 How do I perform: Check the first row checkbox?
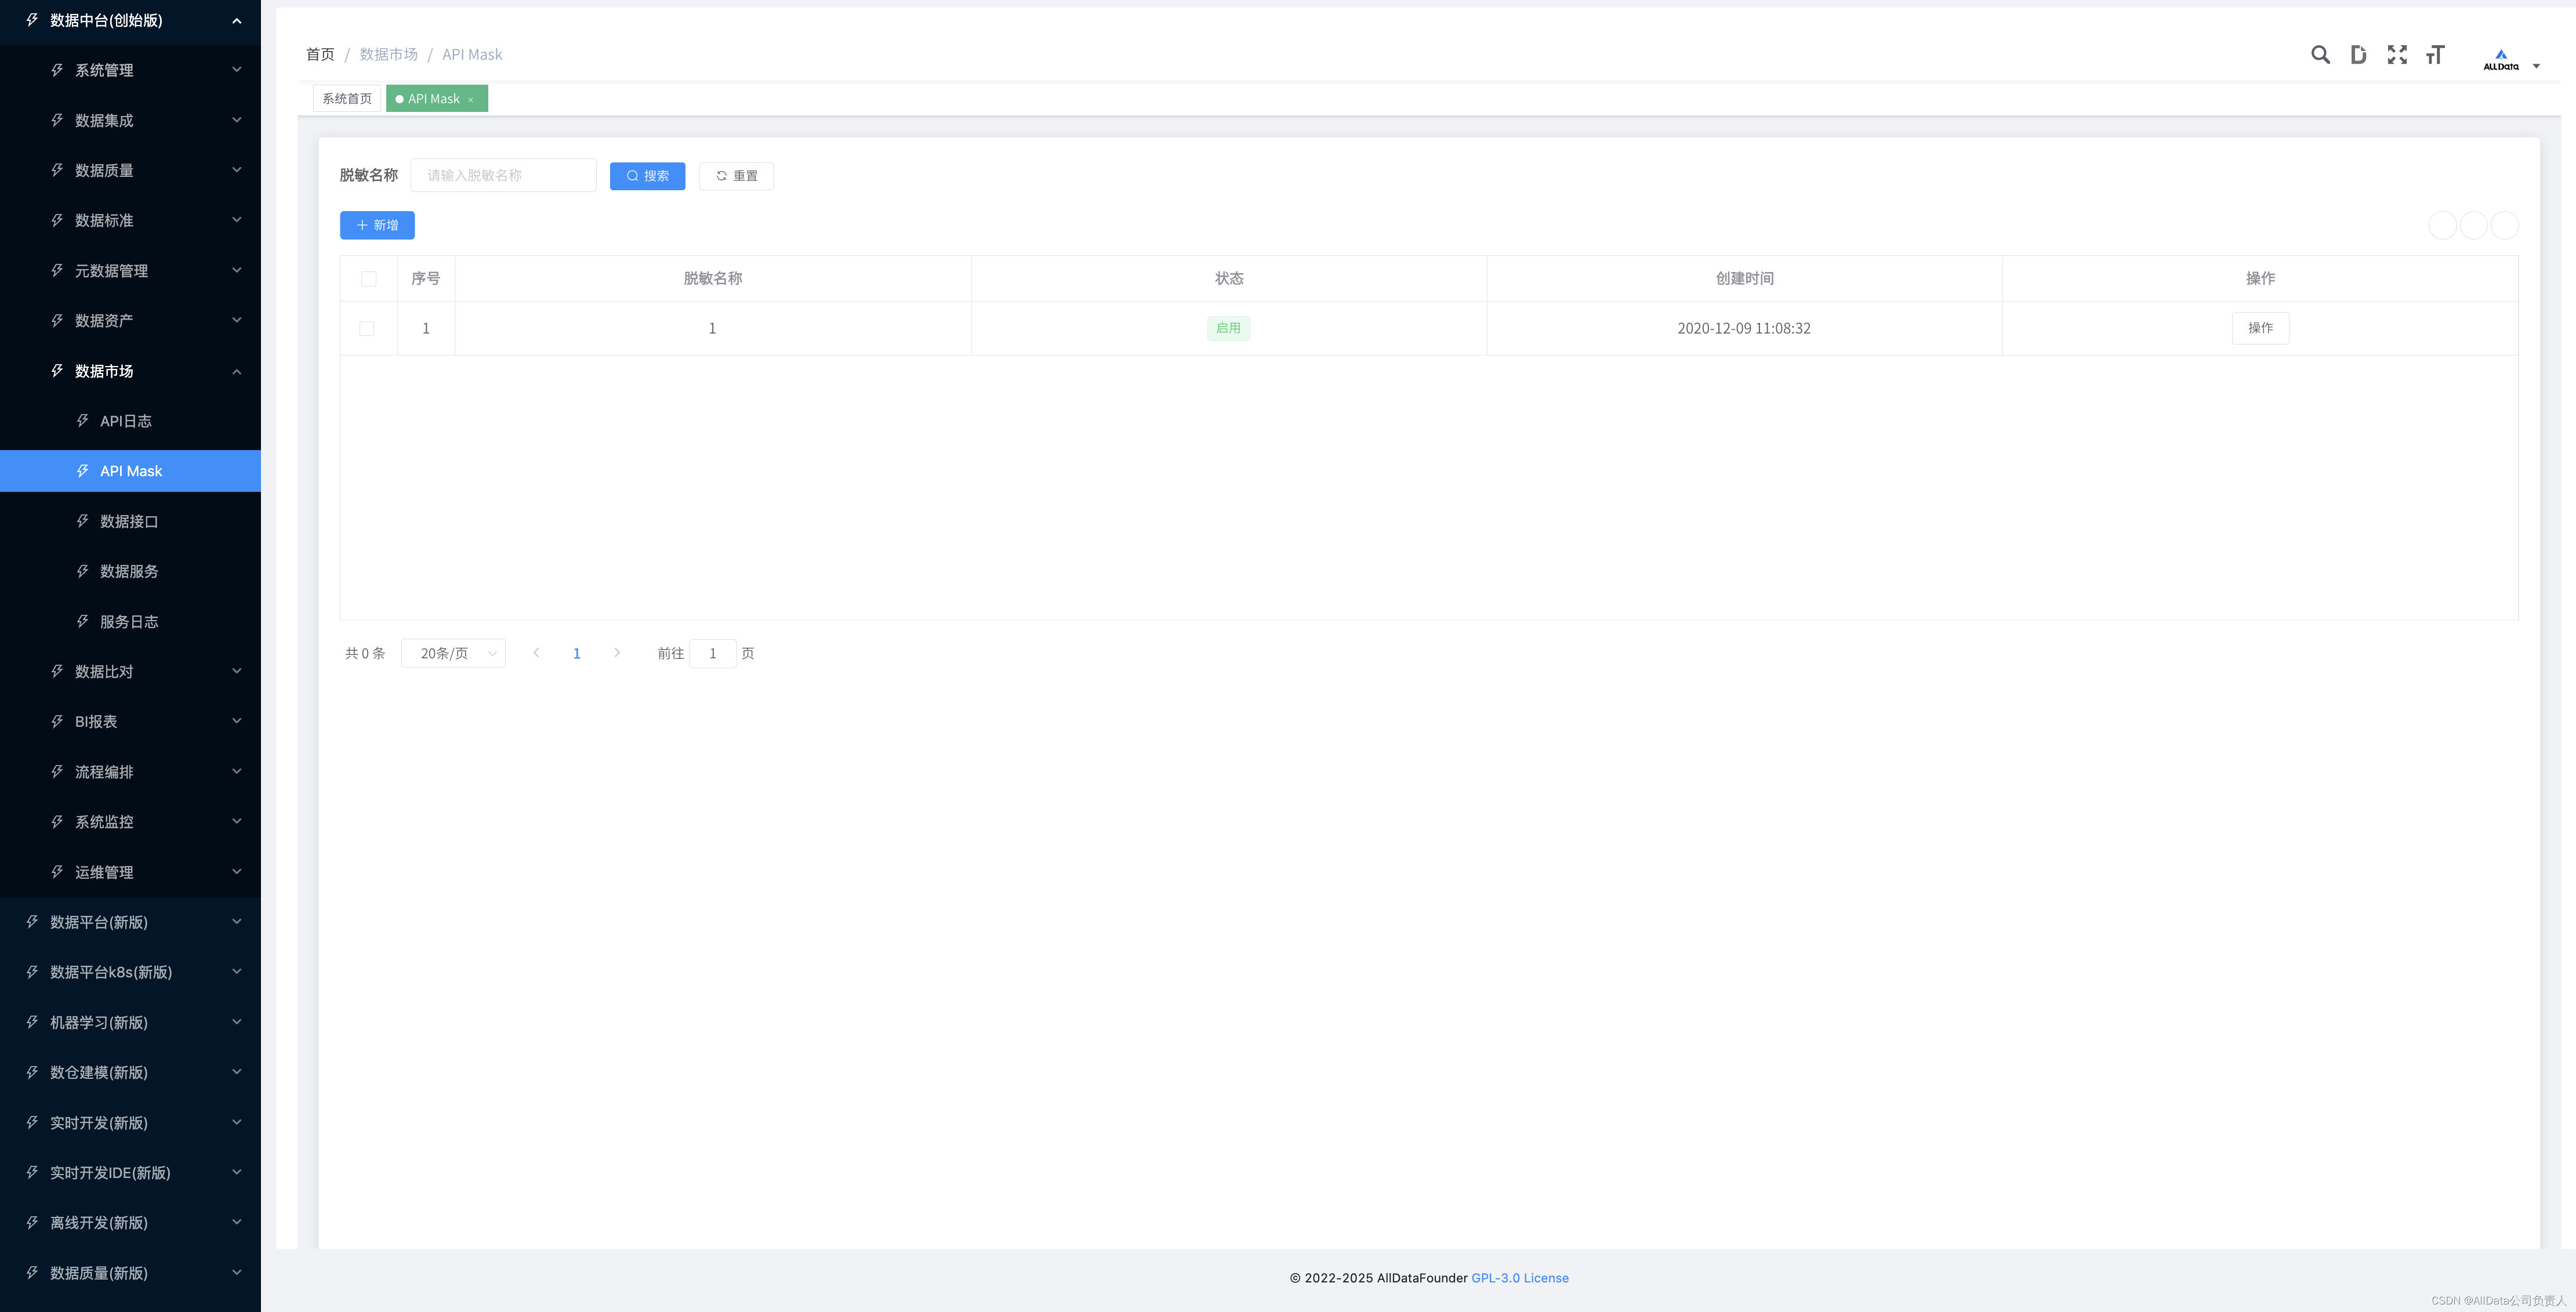[367, 329]
